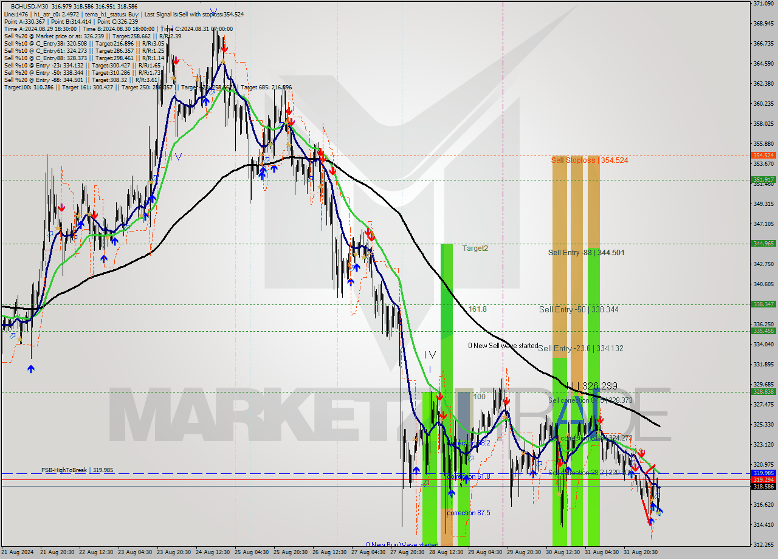Image resolution: width=778 pixels, height=559 pixels.
Task: Click the black 318.586 current price tag
Action: (x=763, y=486)
